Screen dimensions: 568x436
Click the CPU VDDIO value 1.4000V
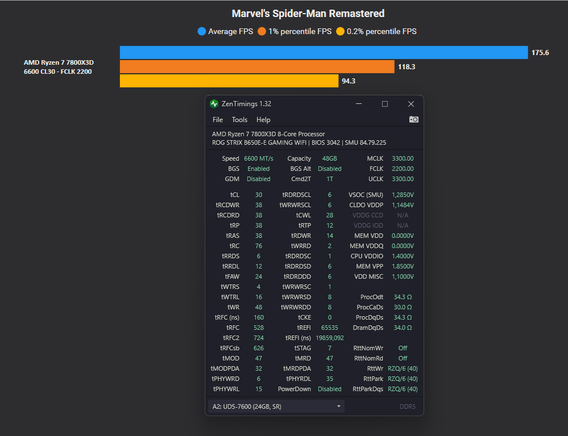(x=403, y=256)
